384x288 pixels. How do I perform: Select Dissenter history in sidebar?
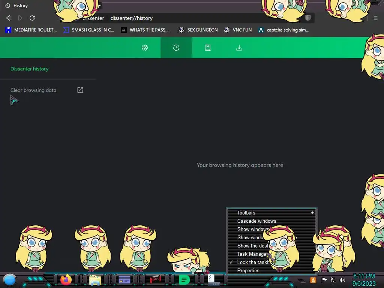tap(29, 69)
